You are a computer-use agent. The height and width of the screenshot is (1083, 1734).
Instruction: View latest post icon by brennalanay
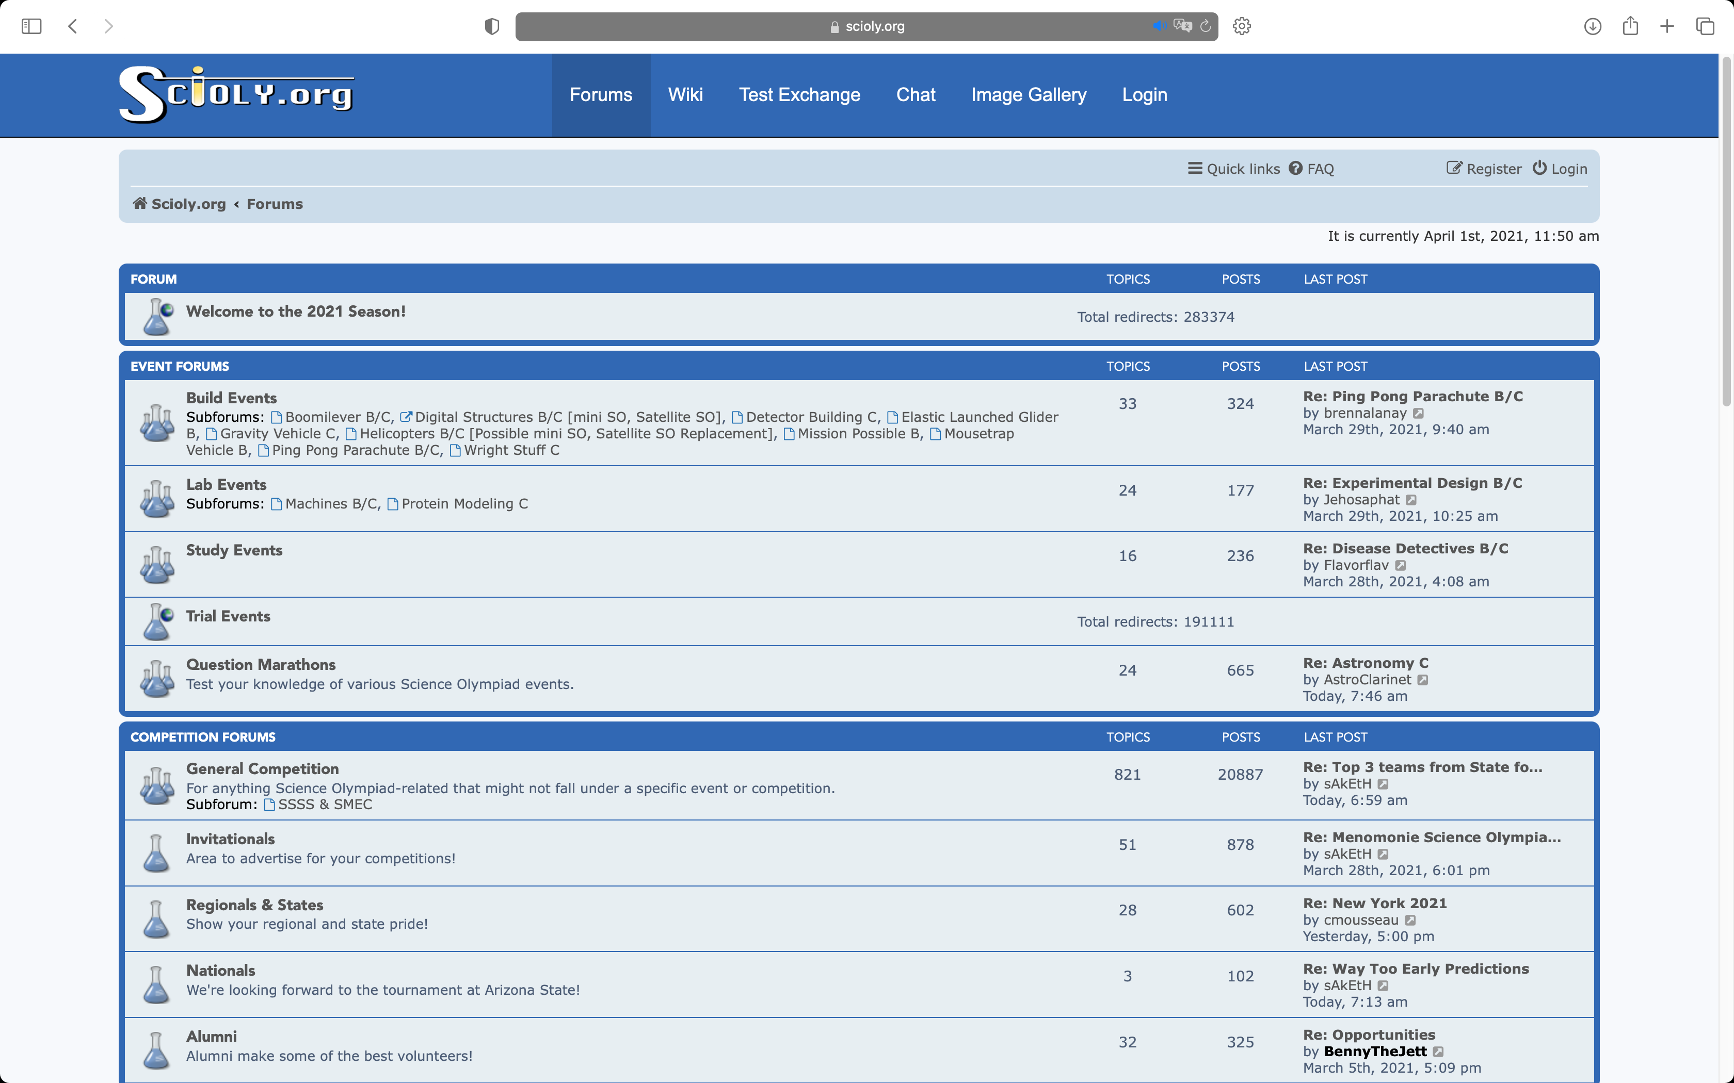pos(1419,413)
